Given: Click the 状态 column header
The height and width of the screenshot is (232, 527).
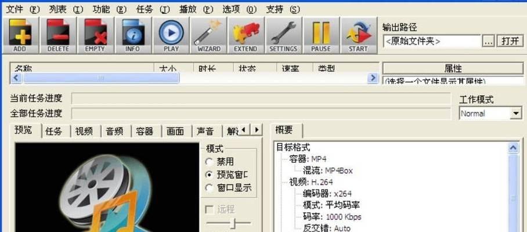Looking at the screenshot, I should [255, 68].
